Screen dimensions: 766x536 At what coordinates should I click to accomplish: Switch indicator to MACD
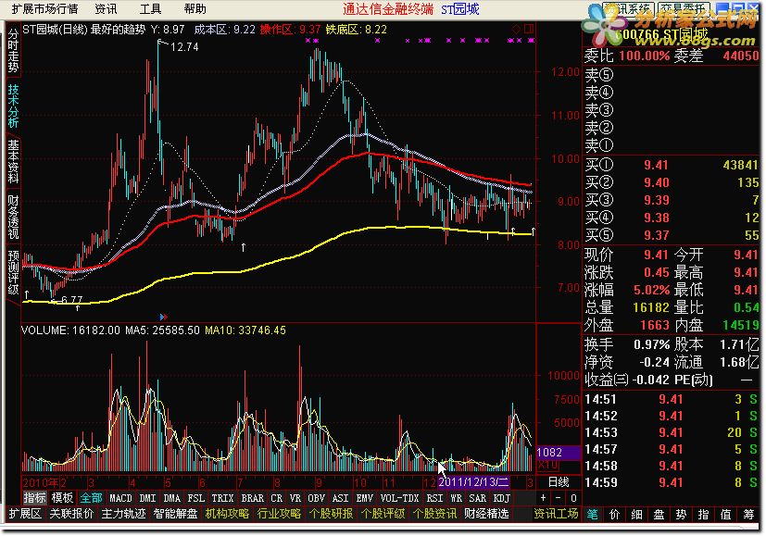click(x=120, y=498)
